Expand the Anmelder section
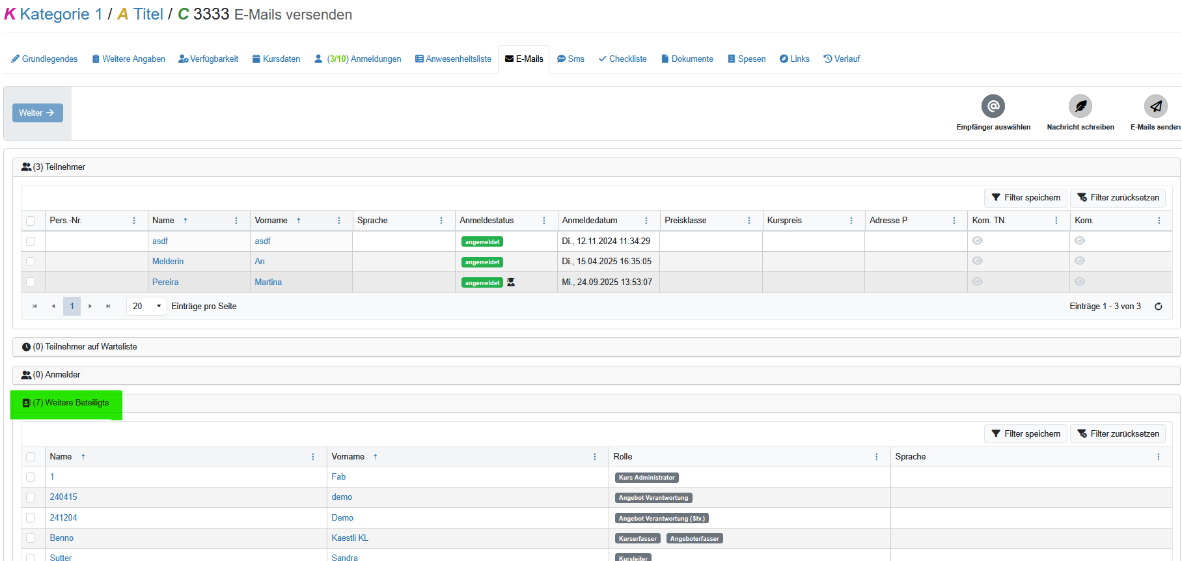Viewport: 1182px width, 561px height. [57, 375]
